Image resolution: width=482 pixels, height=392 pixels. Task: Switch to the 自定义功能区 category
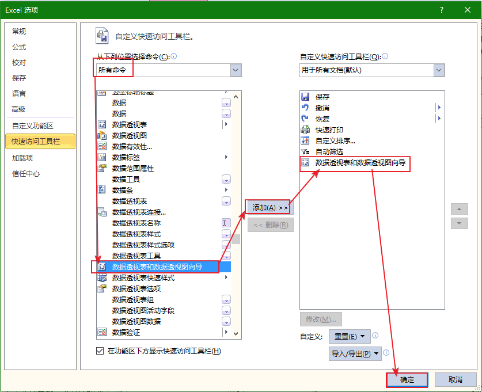pos(33,125)
